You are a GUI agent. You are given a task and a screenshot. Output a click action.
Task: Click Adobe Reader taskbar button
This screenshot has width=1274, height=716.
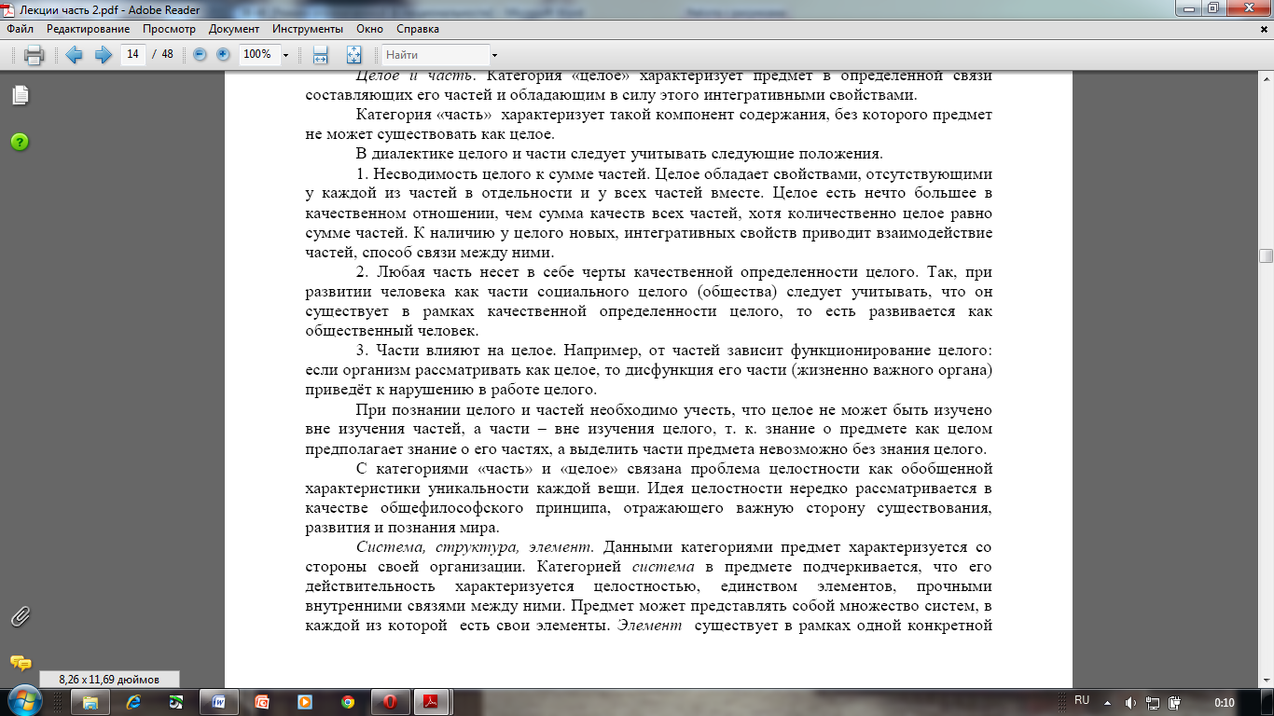[x=434, y=702]
